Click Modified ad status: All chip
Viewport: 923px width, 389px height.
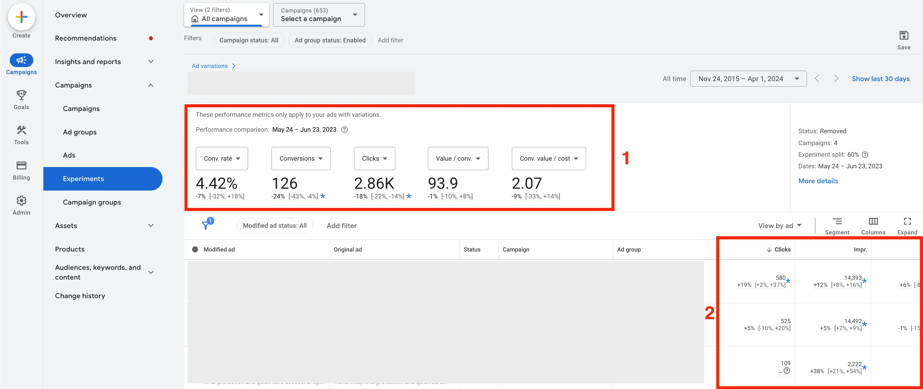tap(275, 226)
